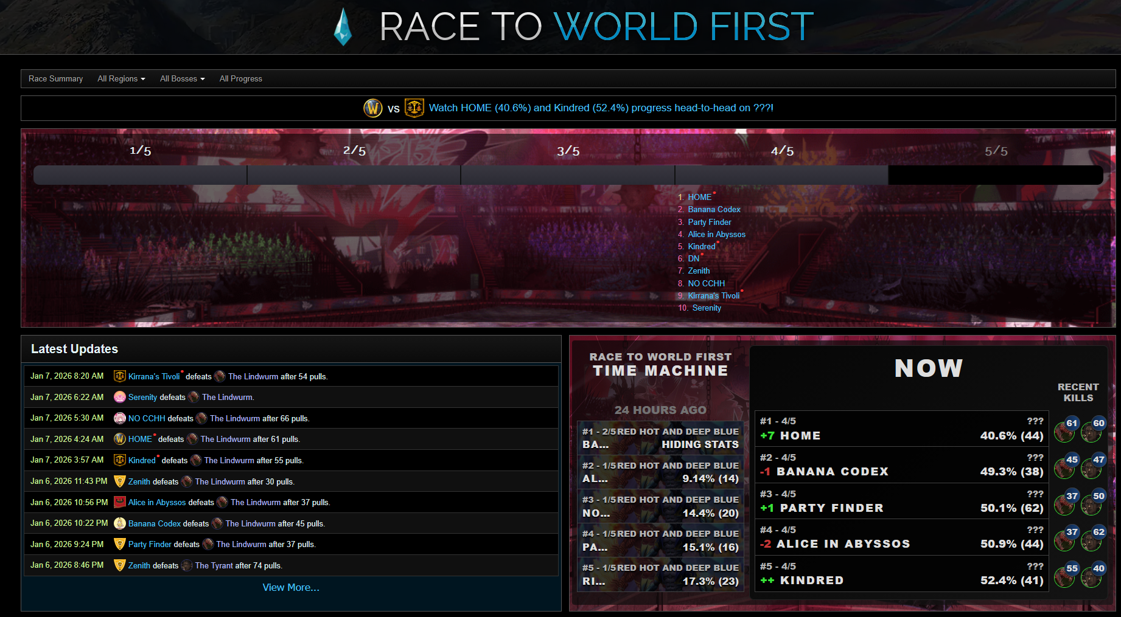Open Kindred in the 4/5 ranking list

[702, 247]
